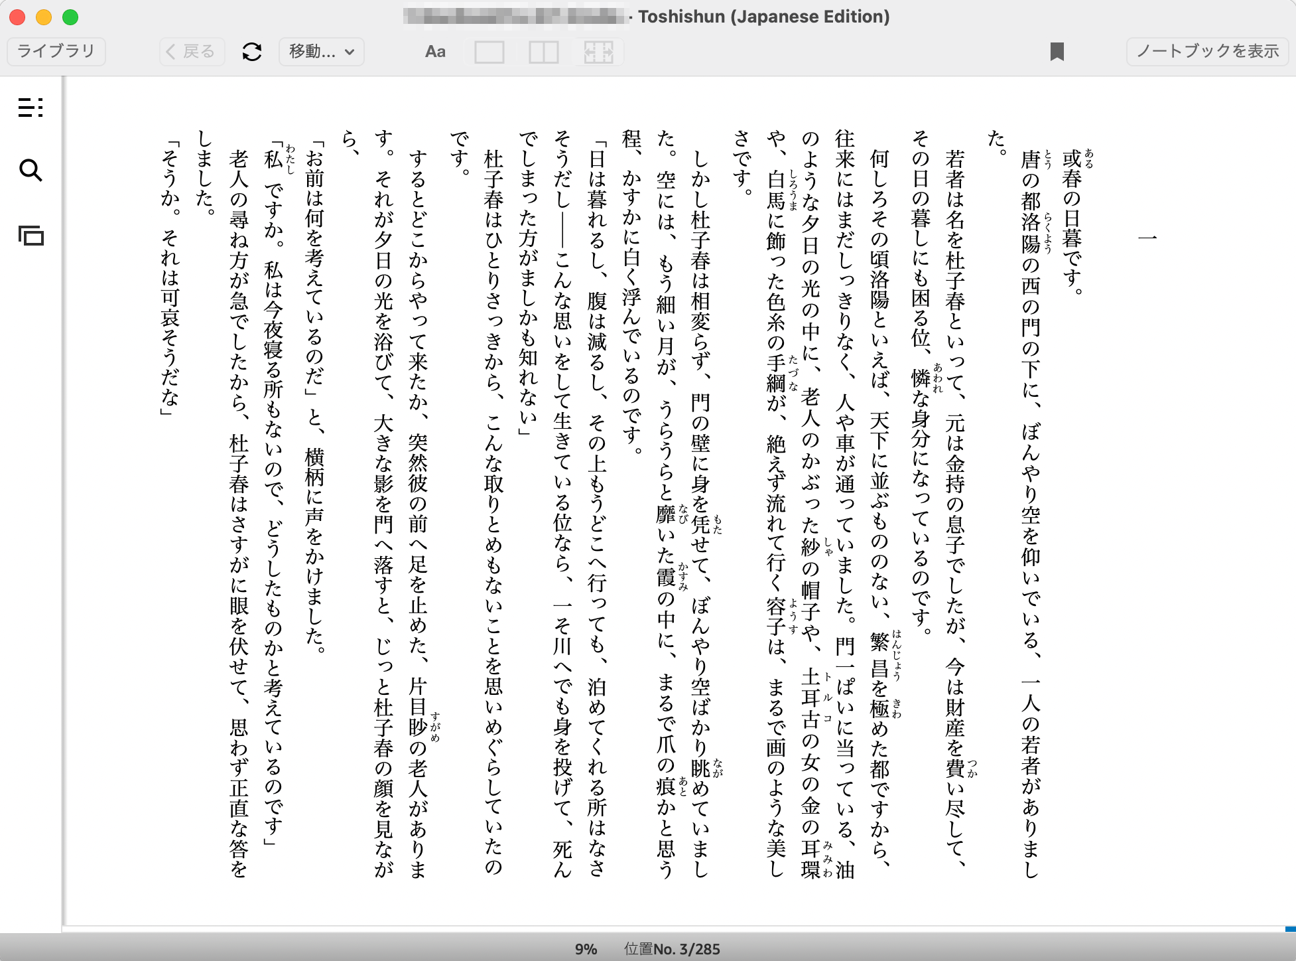Toggle the auto-fit columns layout

click(598, 52)
